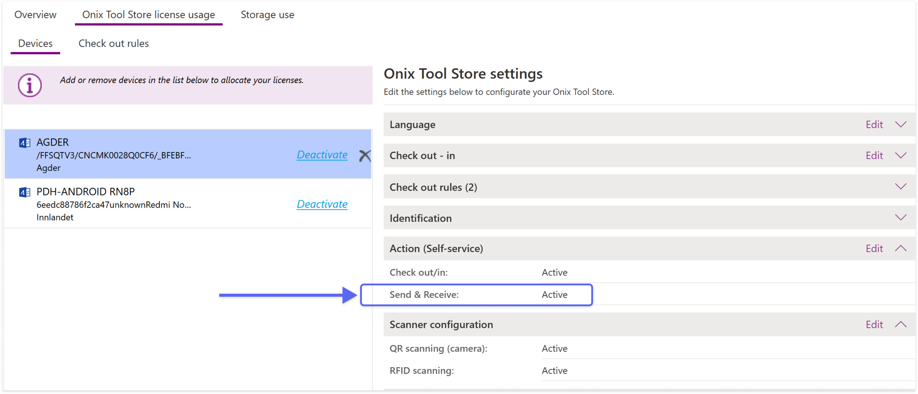Click the Language section header
918x394 pixels.
coord(649,125)
